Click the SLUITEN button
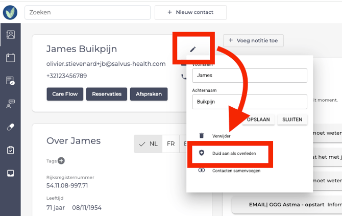Image resolution: width=342 pixels, height=216 pixels. [x=292, y=119]
